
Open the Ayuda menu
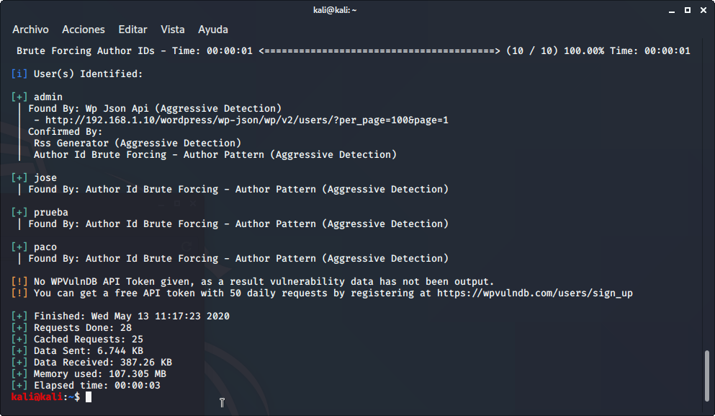[x=213, y=30]
